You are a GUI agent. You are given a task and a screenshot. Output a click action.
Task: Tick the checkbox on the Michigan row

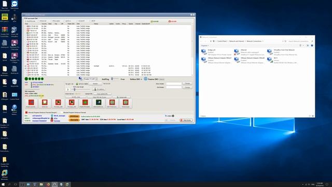coord(25,37)
